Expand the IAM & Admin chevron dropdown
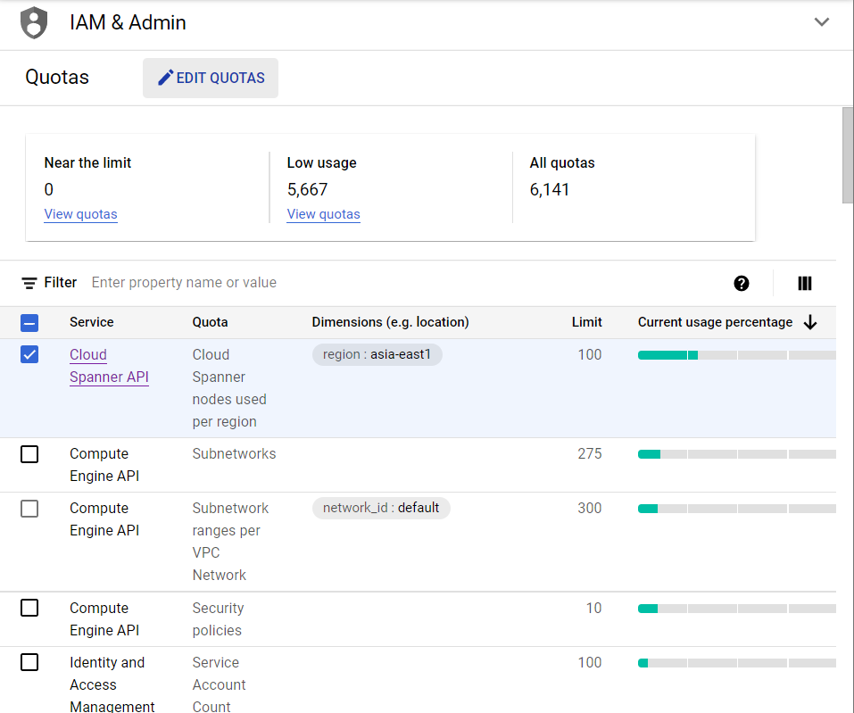 [x=821, y=22]
